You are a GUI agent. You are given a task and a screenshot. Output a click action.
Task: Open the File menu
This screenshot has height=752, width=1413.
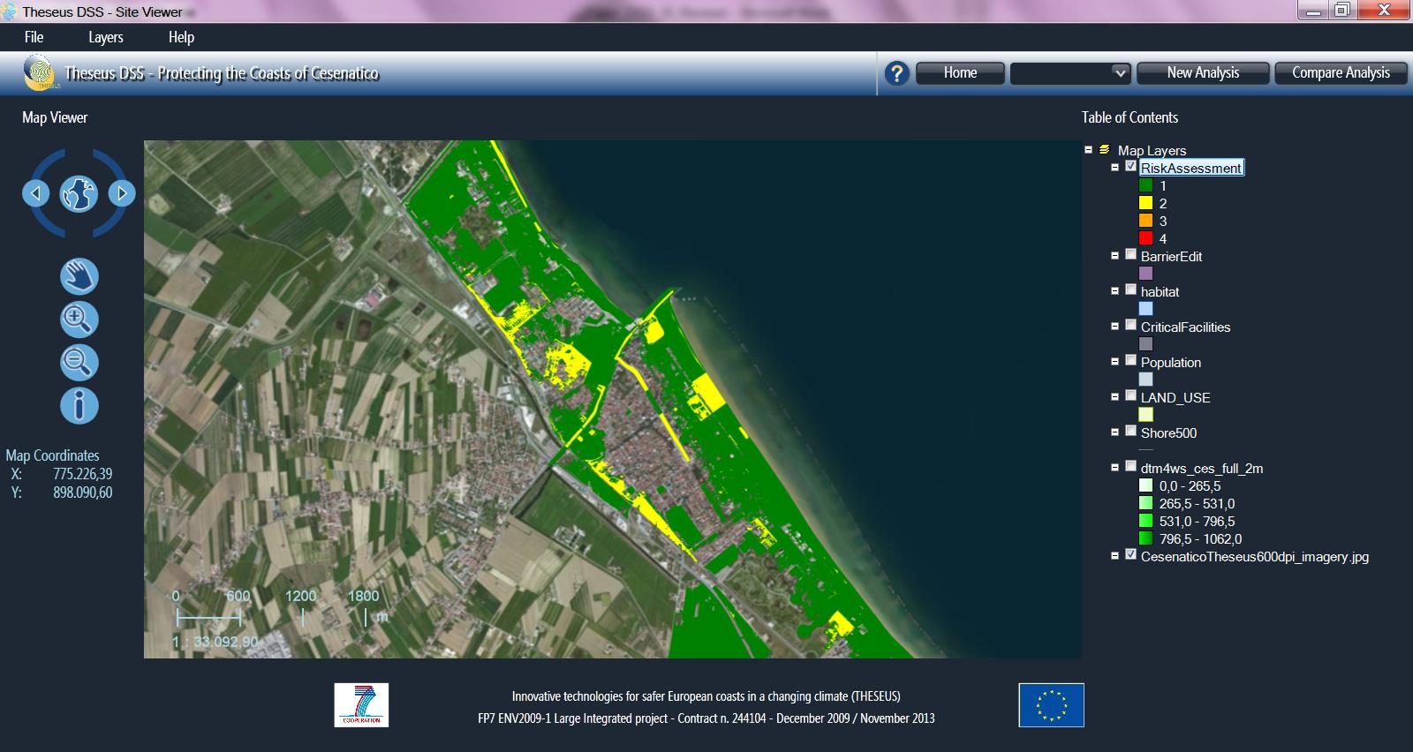[x=34, y=37]
